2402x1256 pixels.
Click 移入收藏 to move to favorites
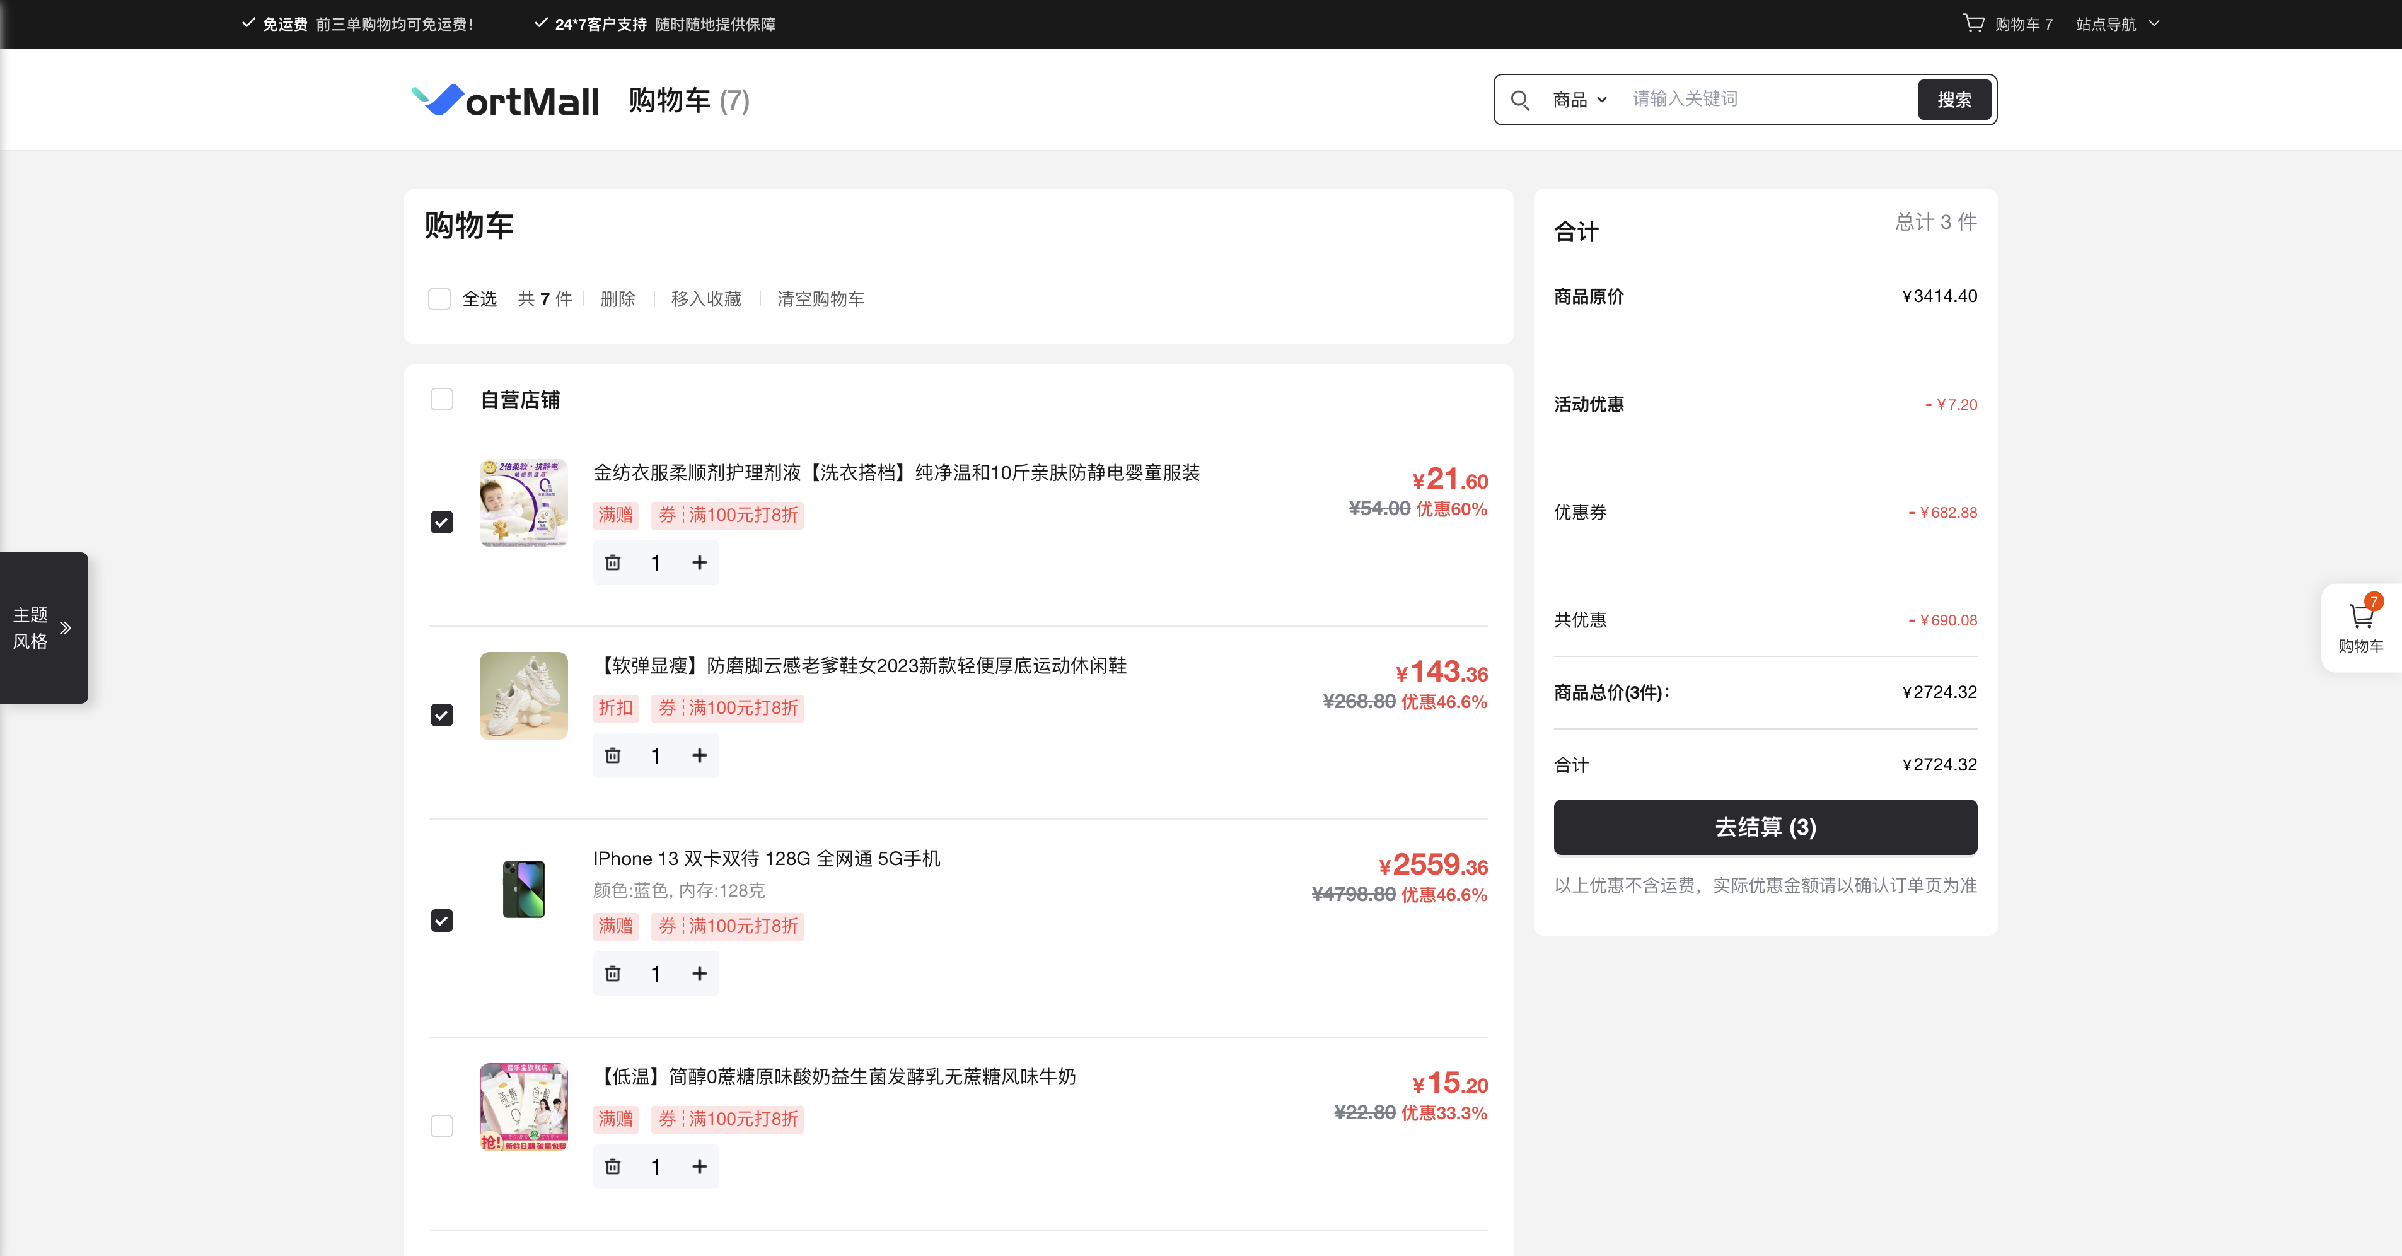pos(706,298)
